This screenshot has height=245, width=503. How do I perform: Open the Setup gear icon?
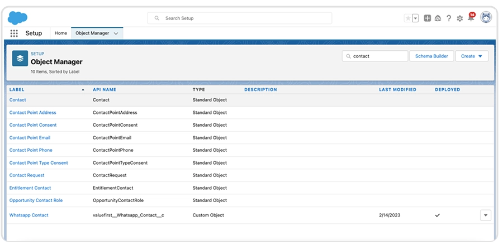[460, 18]
